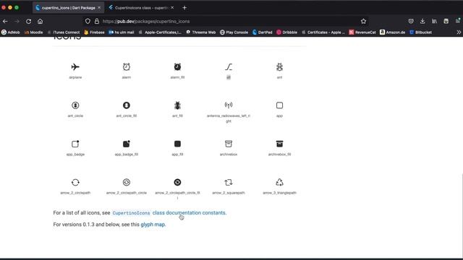Pick the app_fill icon
This screenshot has width=463, height=260.
(x=177, y=144)
